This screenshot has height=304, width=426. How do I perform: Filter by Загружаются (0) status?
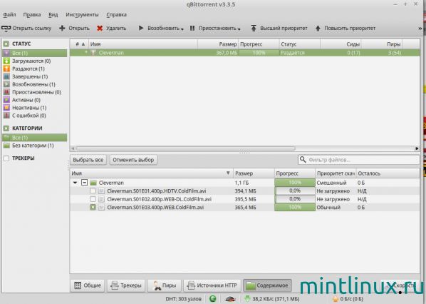34,61
